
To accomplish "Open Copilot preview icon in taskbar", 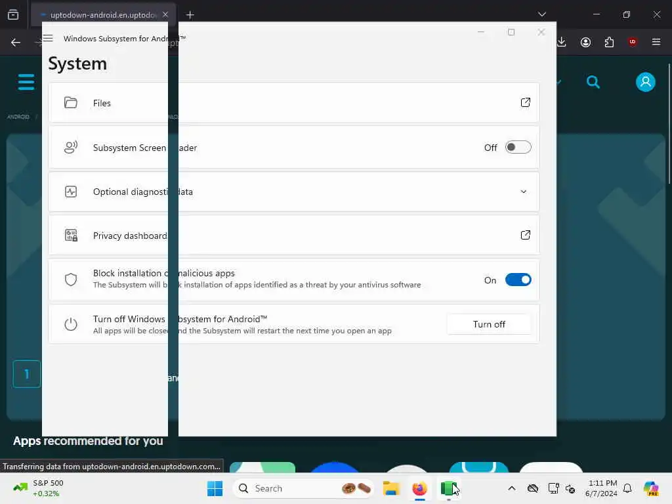I will [650, 488].
